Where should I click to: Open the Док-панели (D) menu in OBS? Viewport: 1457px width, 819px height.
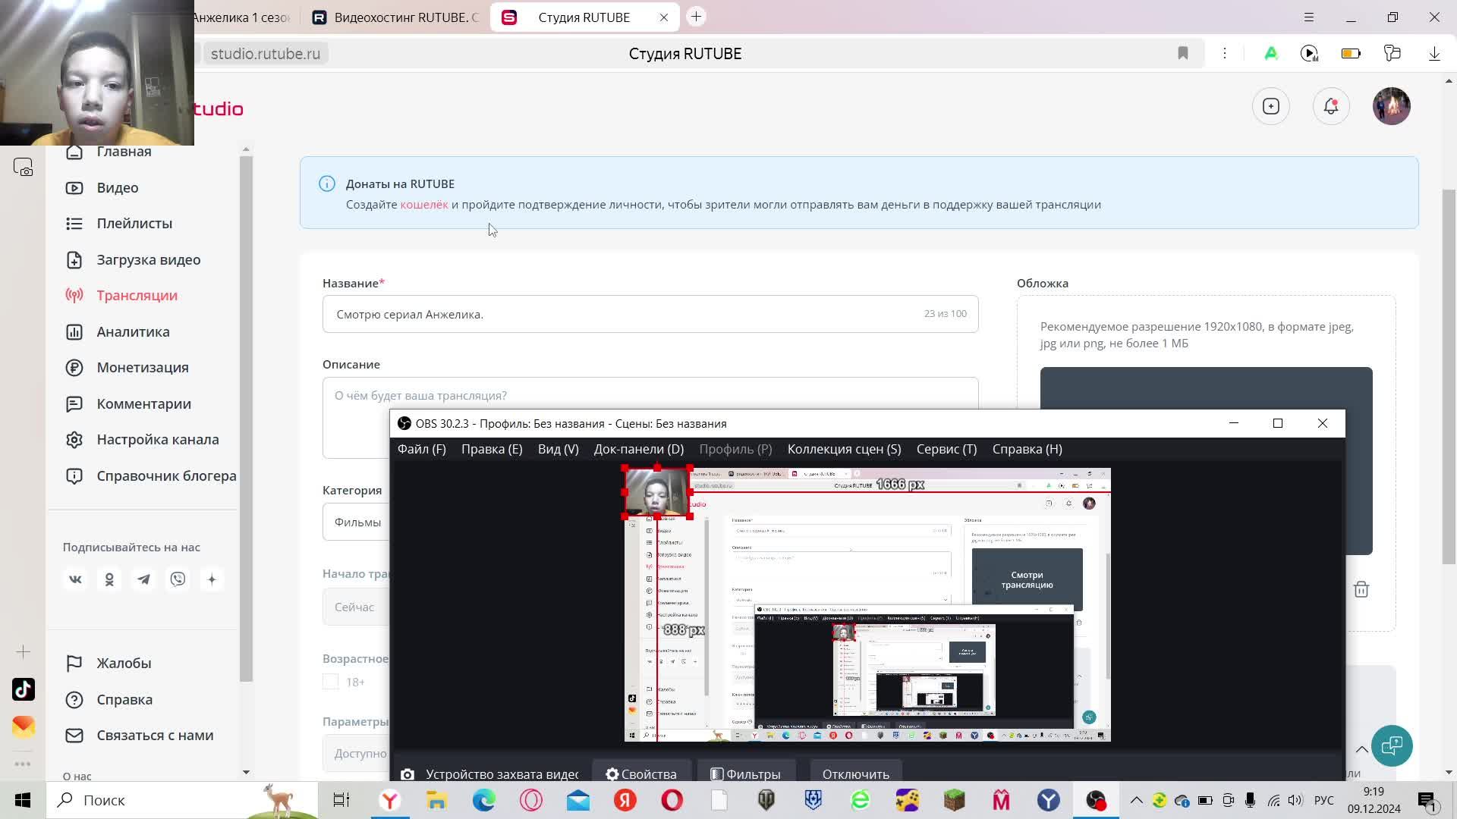click(638, 449)
